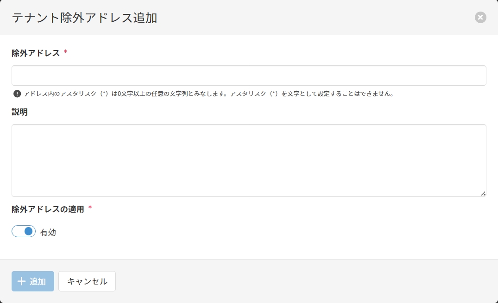
Task: Click the 説明 textarea resize handle
Action: (x=483, y=194)
